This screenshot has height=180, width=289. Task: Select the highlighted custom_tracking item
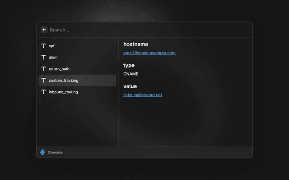pyautogui.click(x=77, y=81)
